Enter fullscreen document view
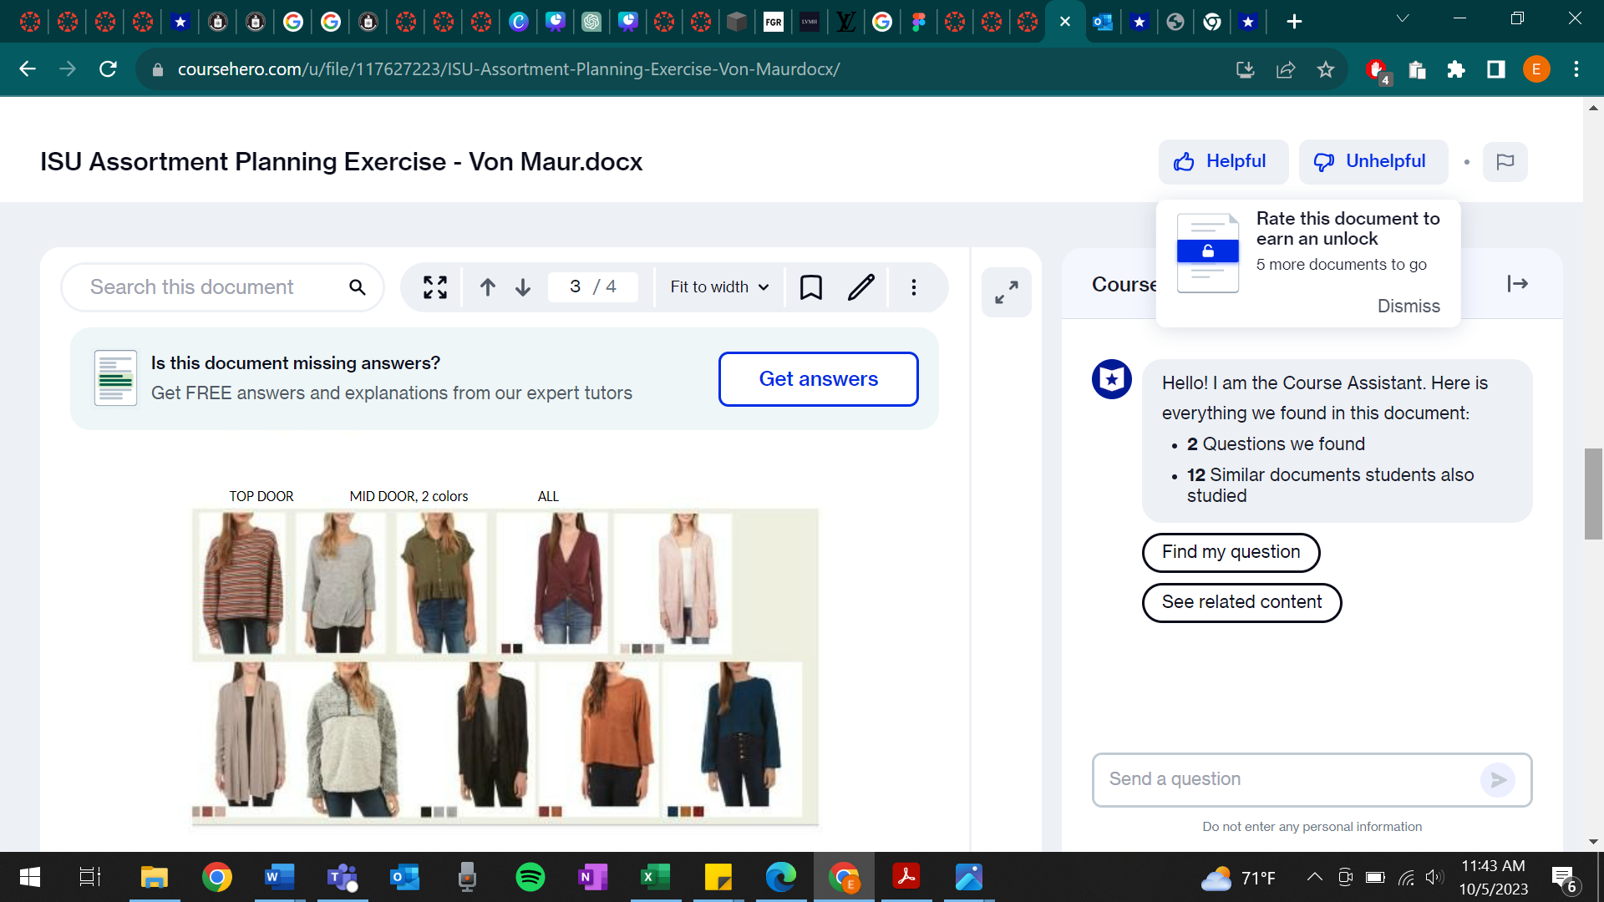The image size is (1604, 902). pos(435,287)
